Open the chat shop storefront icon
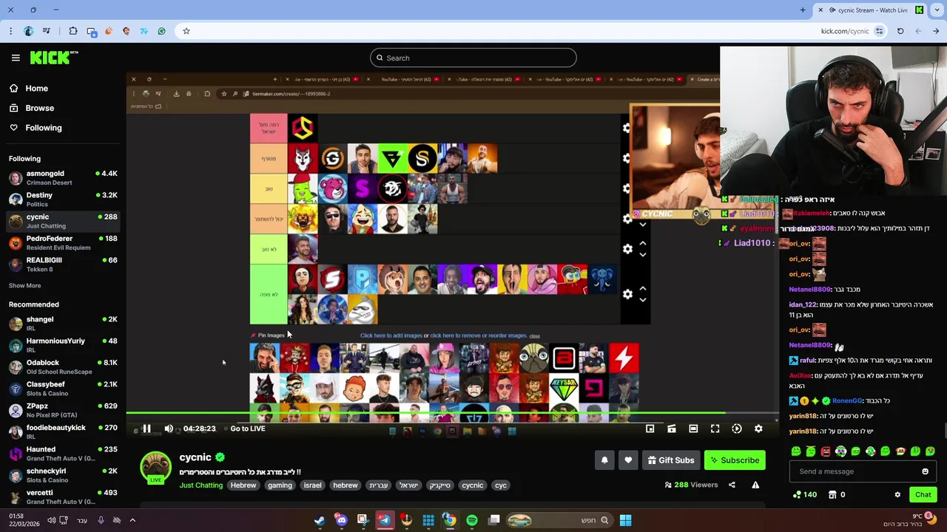Image resolution: width=947 pixels, height=532 pixels. click(x=832, y=494)
